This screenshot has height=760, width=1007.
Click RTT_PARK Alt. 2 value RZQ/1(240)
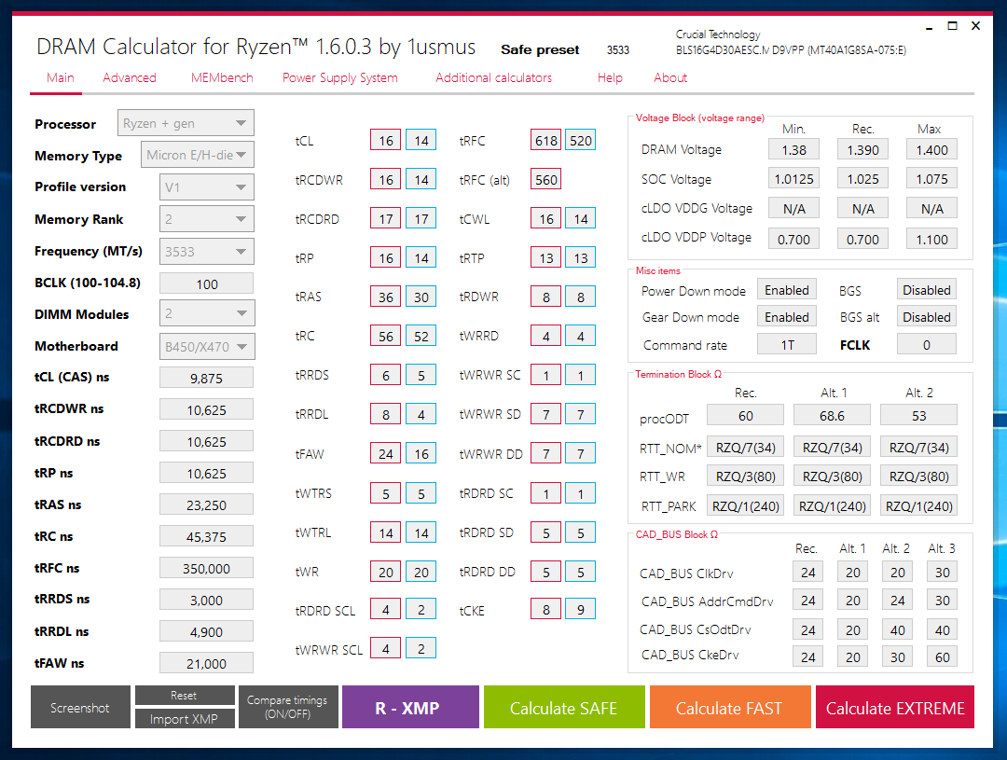[918, 505]
